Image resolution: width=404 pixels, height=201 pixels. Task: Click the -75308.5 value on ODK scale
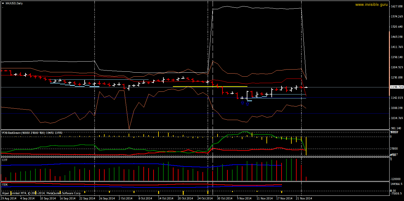tap(396, 194)
